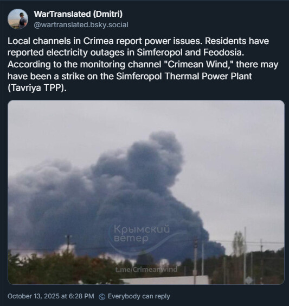Click the display name WarTranslated (Dmitri)

tap(78, 14)
